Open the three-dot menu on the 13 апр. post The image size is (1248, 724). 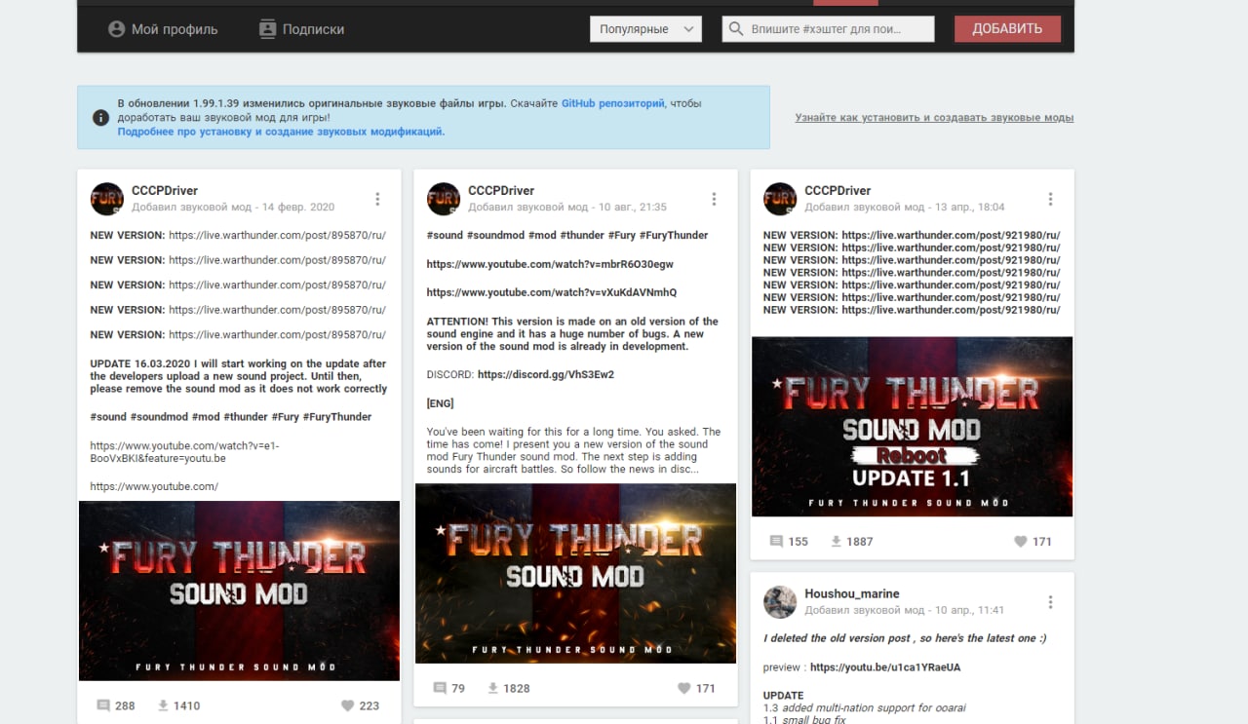click(x=1050, y=199)
